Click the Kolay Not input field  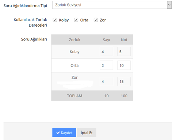[124, 51]
